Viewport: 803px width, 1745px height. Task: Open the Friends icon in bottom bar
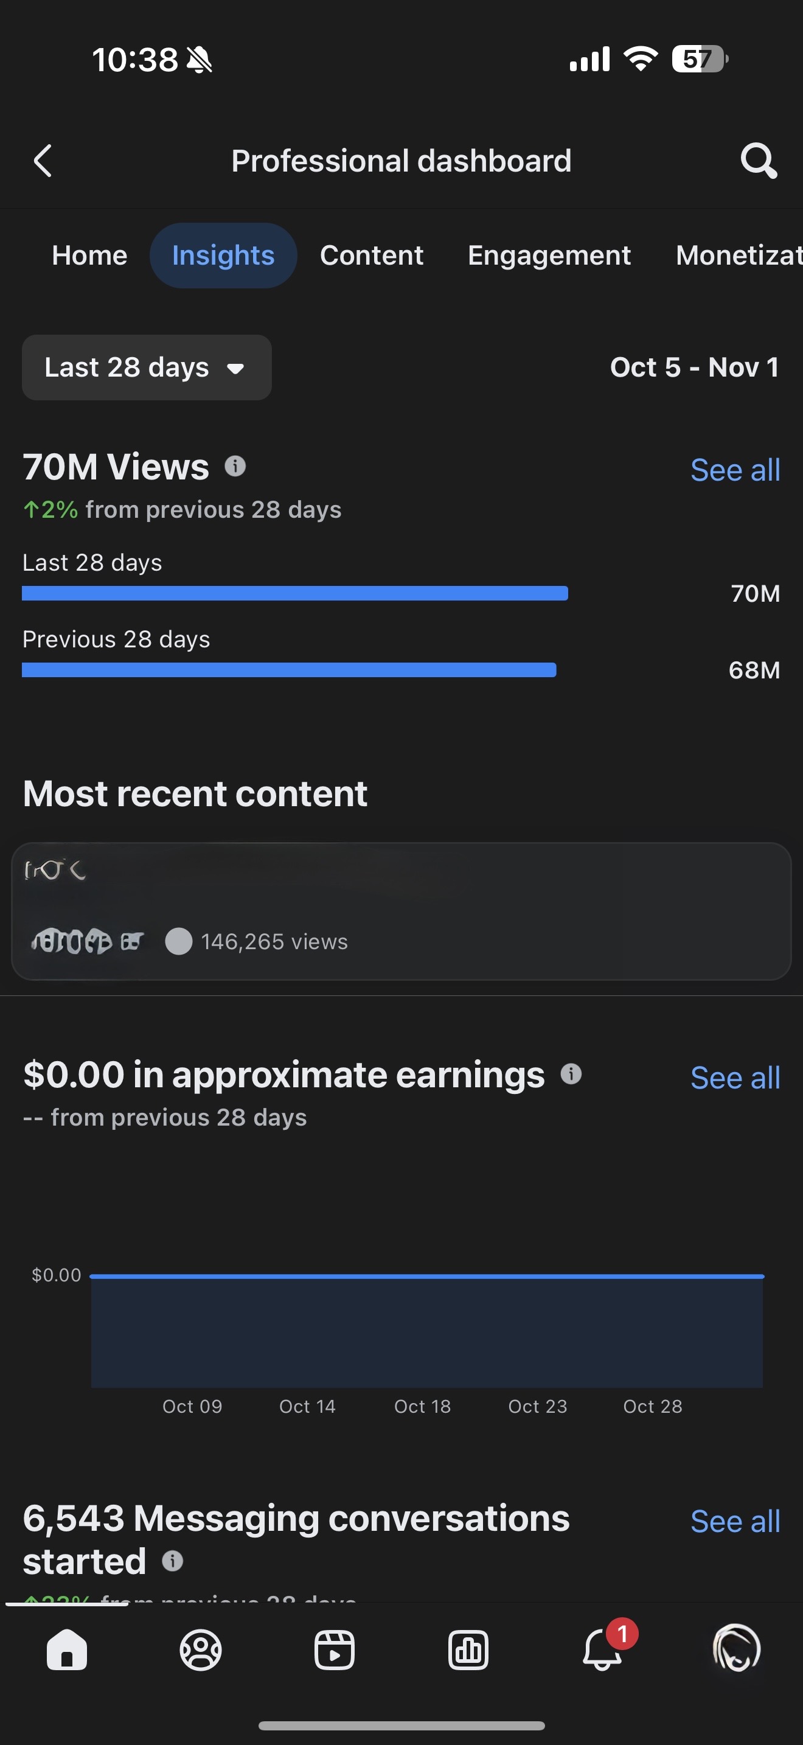pyautogui.click(x=200, y=1649)
